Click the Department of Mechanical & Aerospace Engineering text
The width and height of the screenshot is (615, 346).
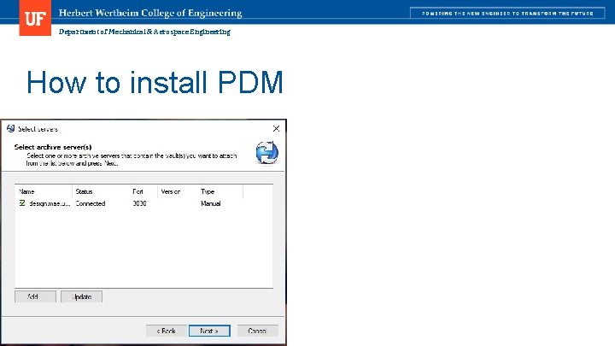click(x=144, y=32)
